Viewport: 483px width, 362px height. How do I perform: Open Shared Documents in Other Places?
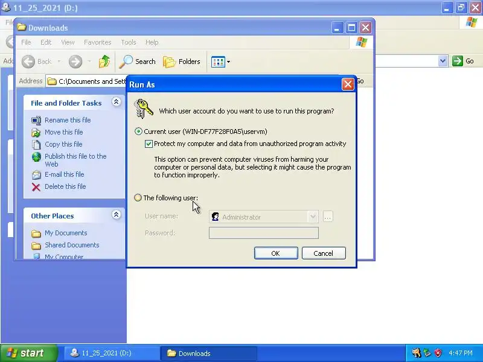coord(72,245)
